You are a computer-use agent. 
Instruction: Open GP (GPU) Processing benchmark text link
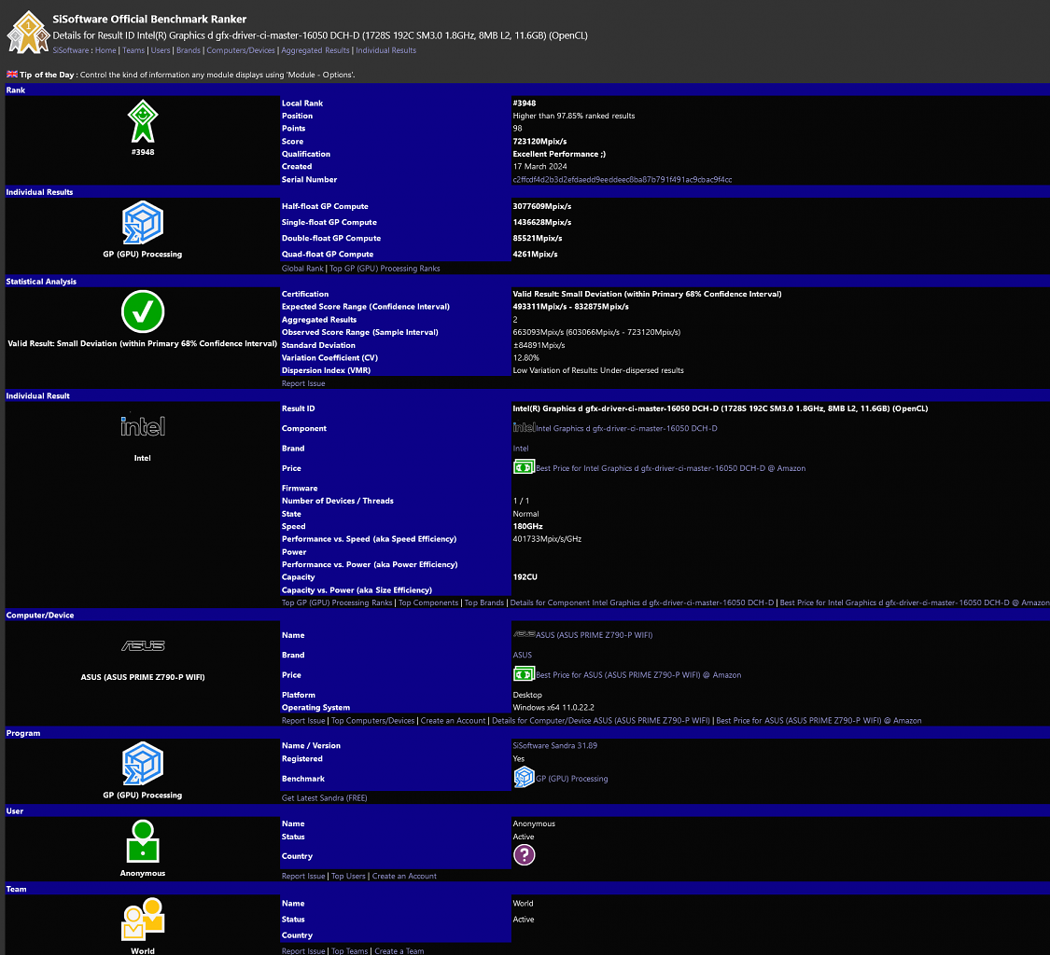572,779
